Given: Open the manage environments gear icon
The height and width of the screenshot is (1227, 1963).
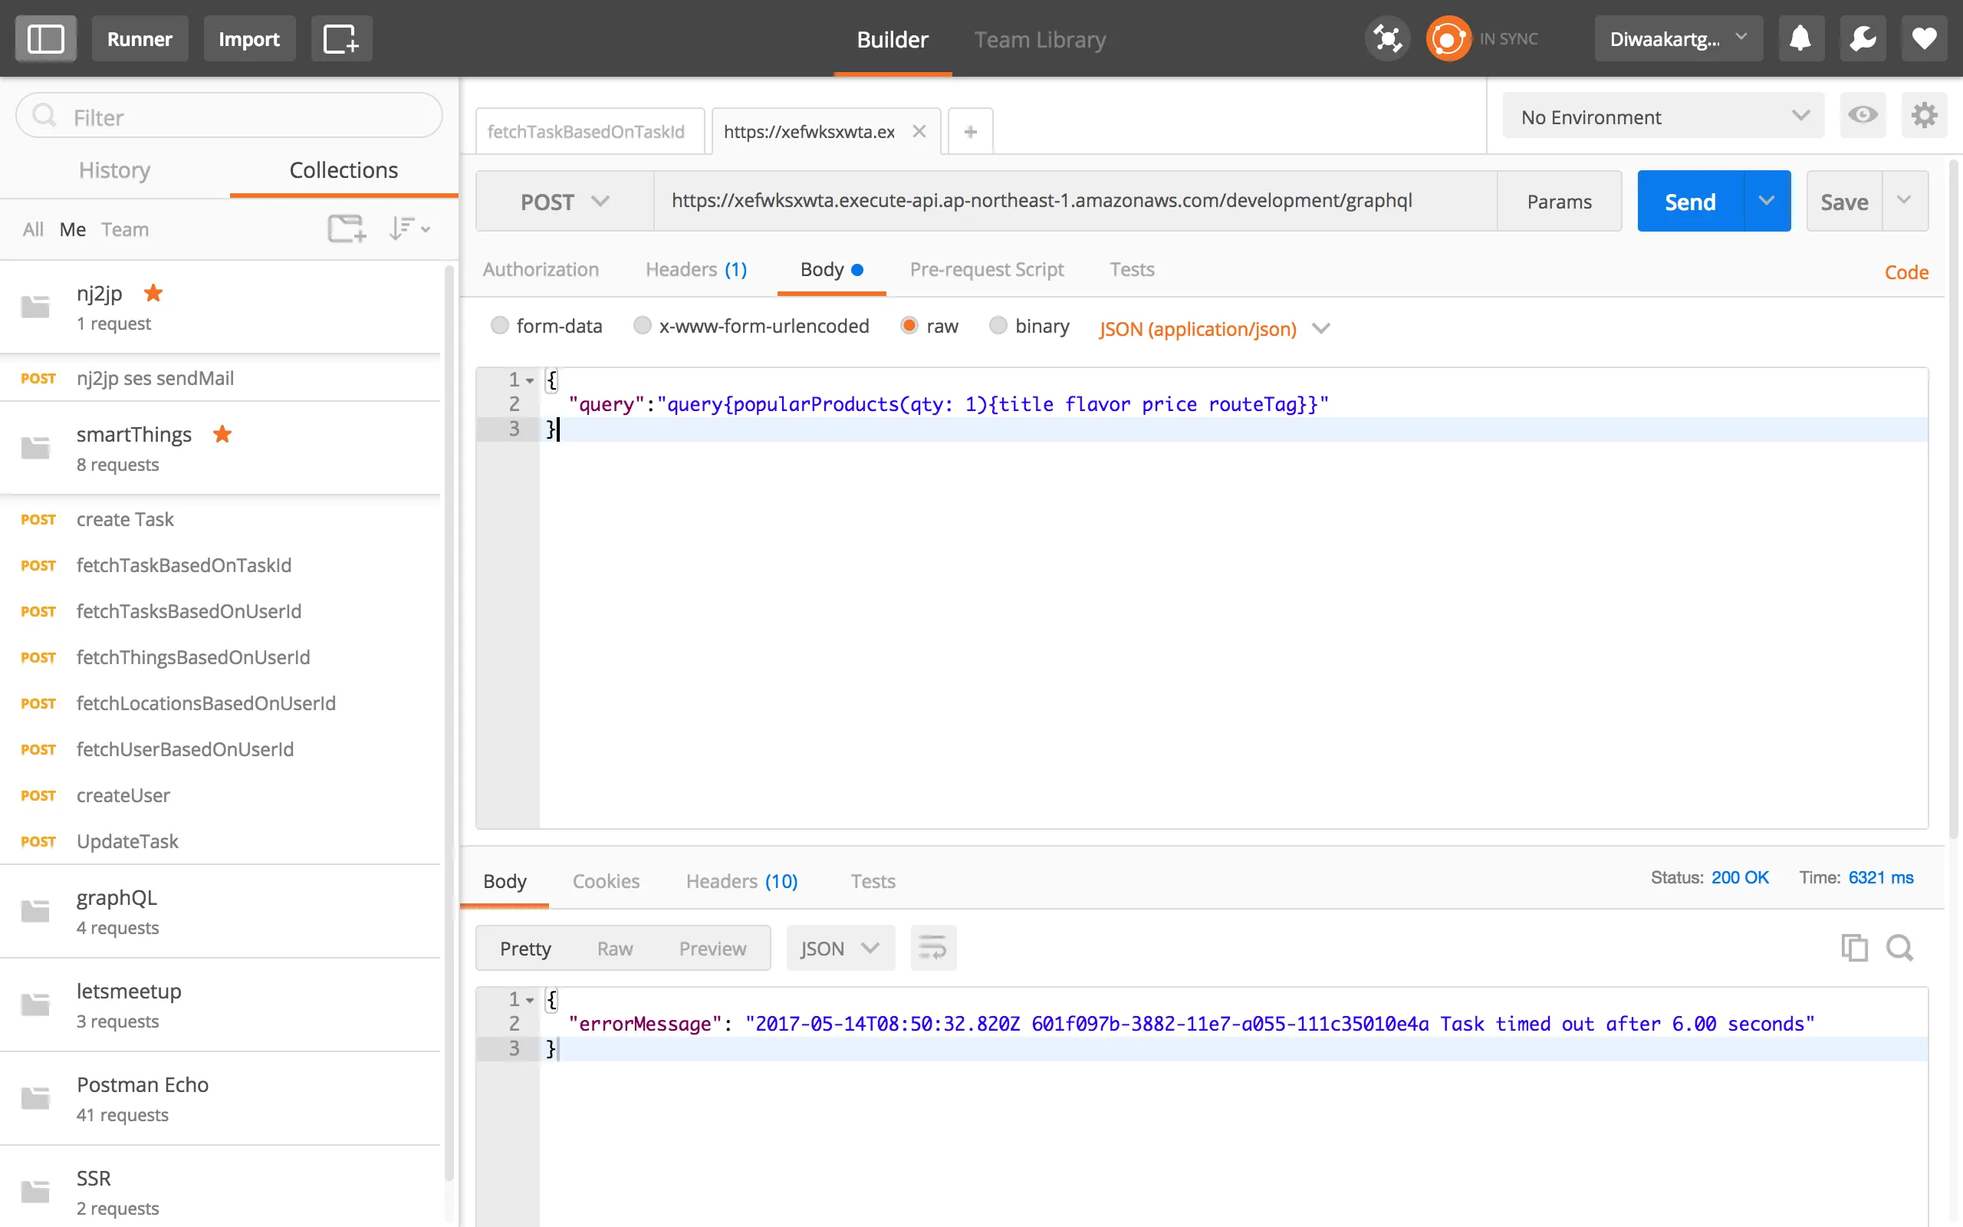Looking at the screenshot, I should (1924, 116).
